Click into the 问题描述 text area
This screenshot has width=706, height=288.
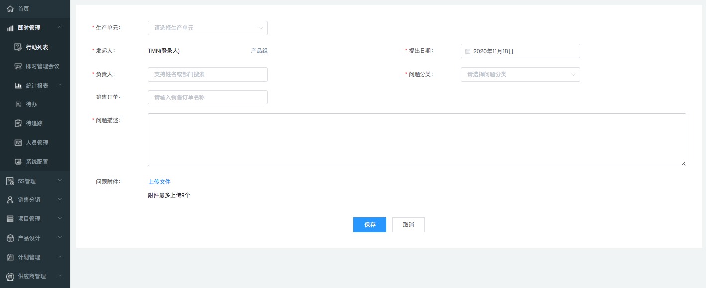pyautogui.click(x=417, y=140)
